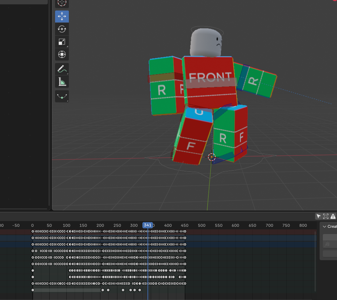Click frame 600 on the timeline ruler
This screenshot has height=300, width=337.
point(235,225)
